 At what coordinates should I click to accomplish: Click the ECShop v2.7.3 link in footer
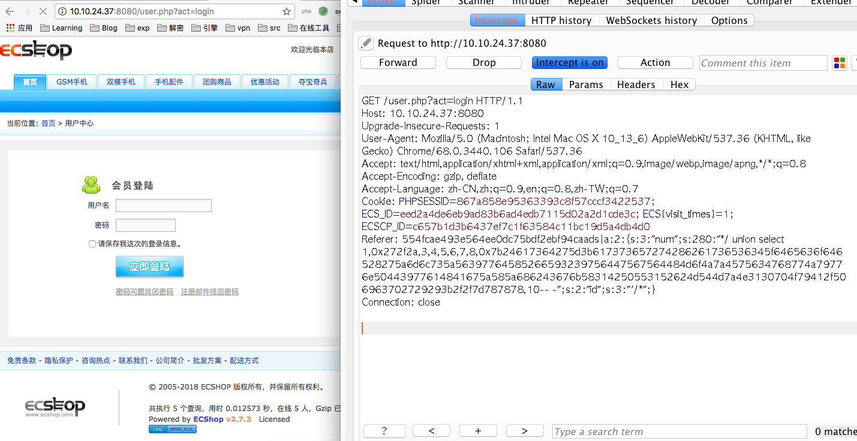[222, 419]
